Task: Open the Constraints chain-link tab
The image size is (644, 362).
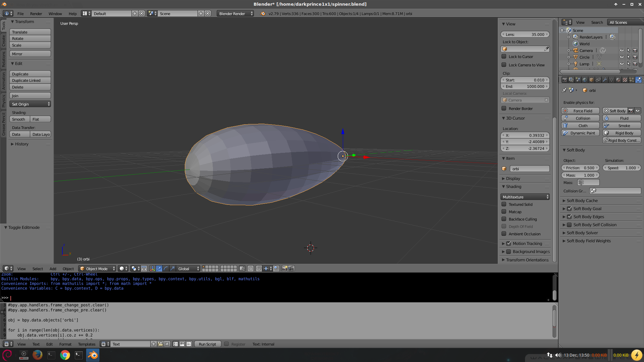Action: click(598, 80)
